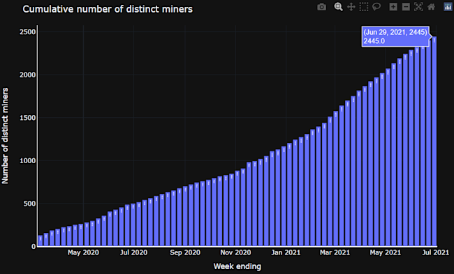This screenshot has width=454, height=274.
Task: Open the Plotly logo link
Action: pyautogui.click(x=448, y=7)
